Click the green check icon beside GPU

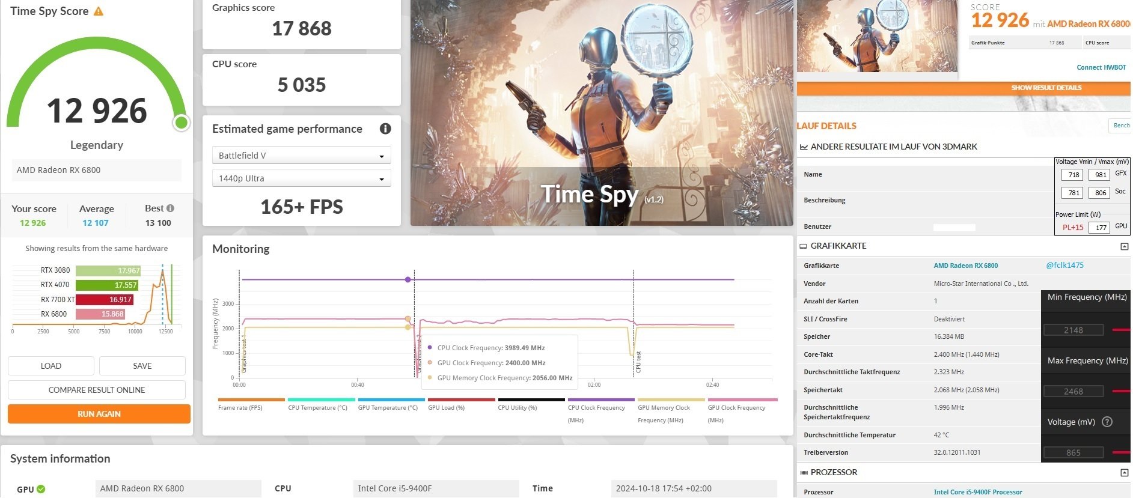(41, 489)
